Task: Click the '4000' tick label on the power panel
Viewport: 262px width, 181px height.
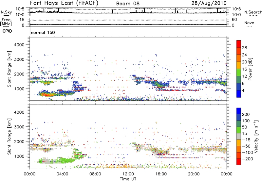Action: tap(19, 45)
